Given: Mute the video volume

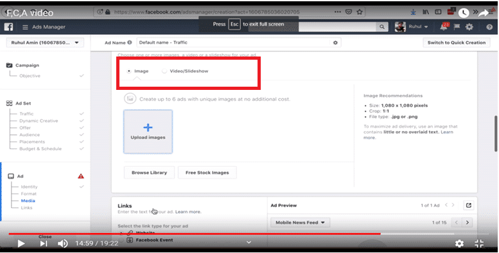Looking at the screenshot, I should pos(63,243).
